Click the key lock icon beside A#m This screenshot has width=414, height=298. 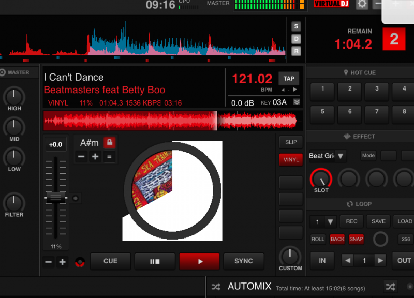pos(109,143)
